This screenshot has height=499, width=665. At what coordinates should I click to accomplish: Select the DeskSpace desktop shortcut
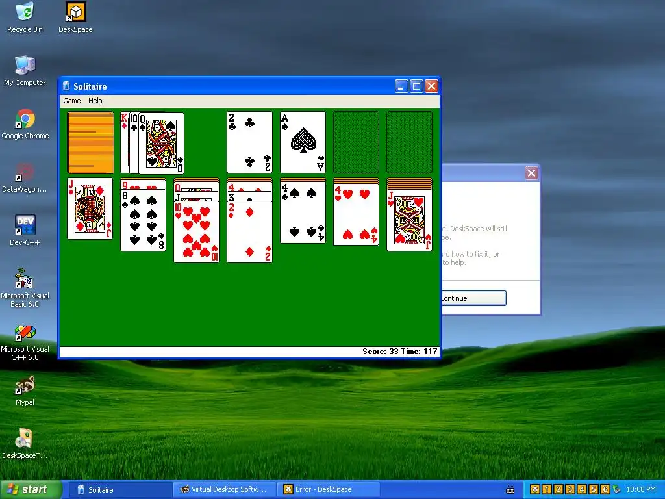[x=75, y=18]
